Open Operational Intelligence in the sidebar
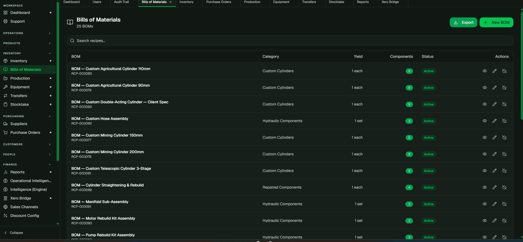 tap(28, 181)
